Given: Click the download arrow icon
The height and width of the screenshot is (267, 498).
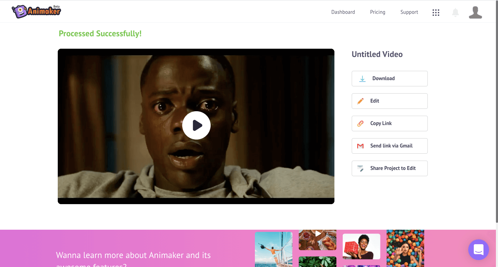Looking at the screenshot, I should 362,79.
